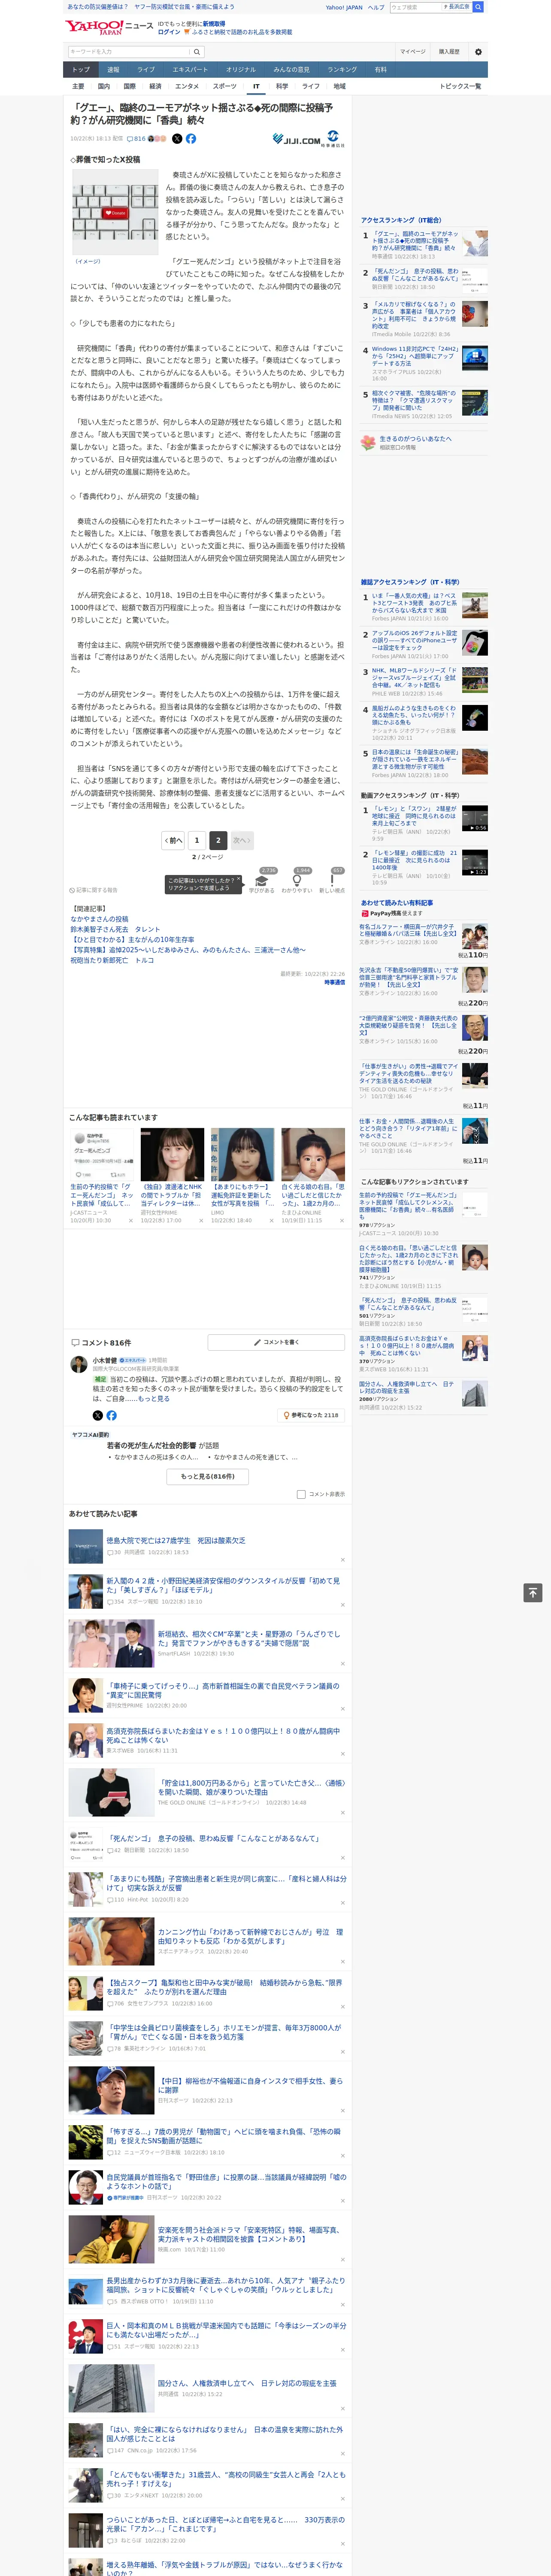Click the top-right blue search button

[x=478, y=7]
